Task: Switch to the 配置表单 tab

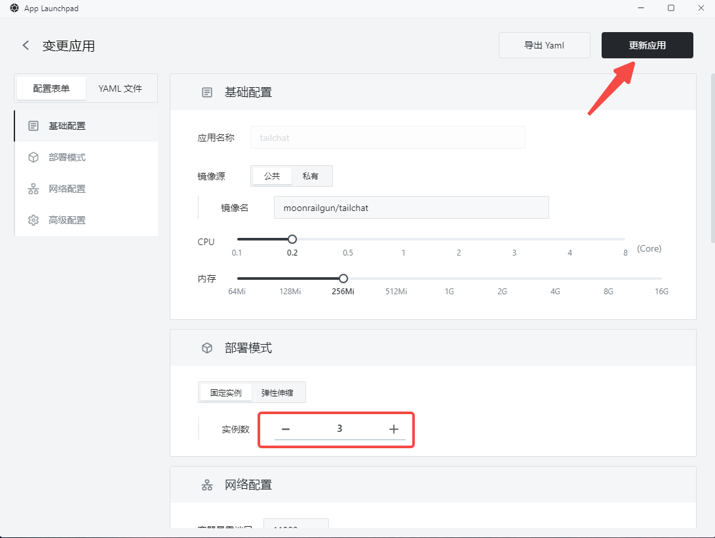Action: point(51,88)
